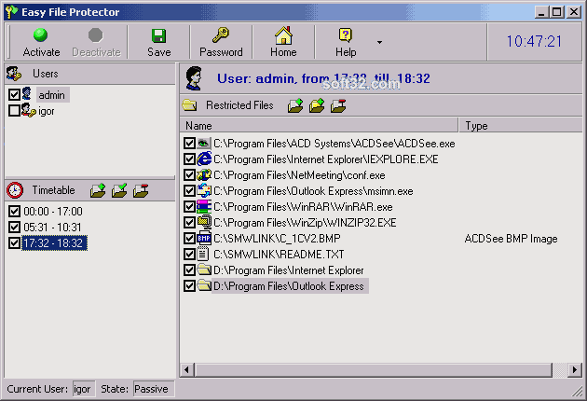Select C:\SMWLINK\C_1CV2.BMP row
Image resolution: width=587 pixels, height=401 pixels.
(277, 239)
